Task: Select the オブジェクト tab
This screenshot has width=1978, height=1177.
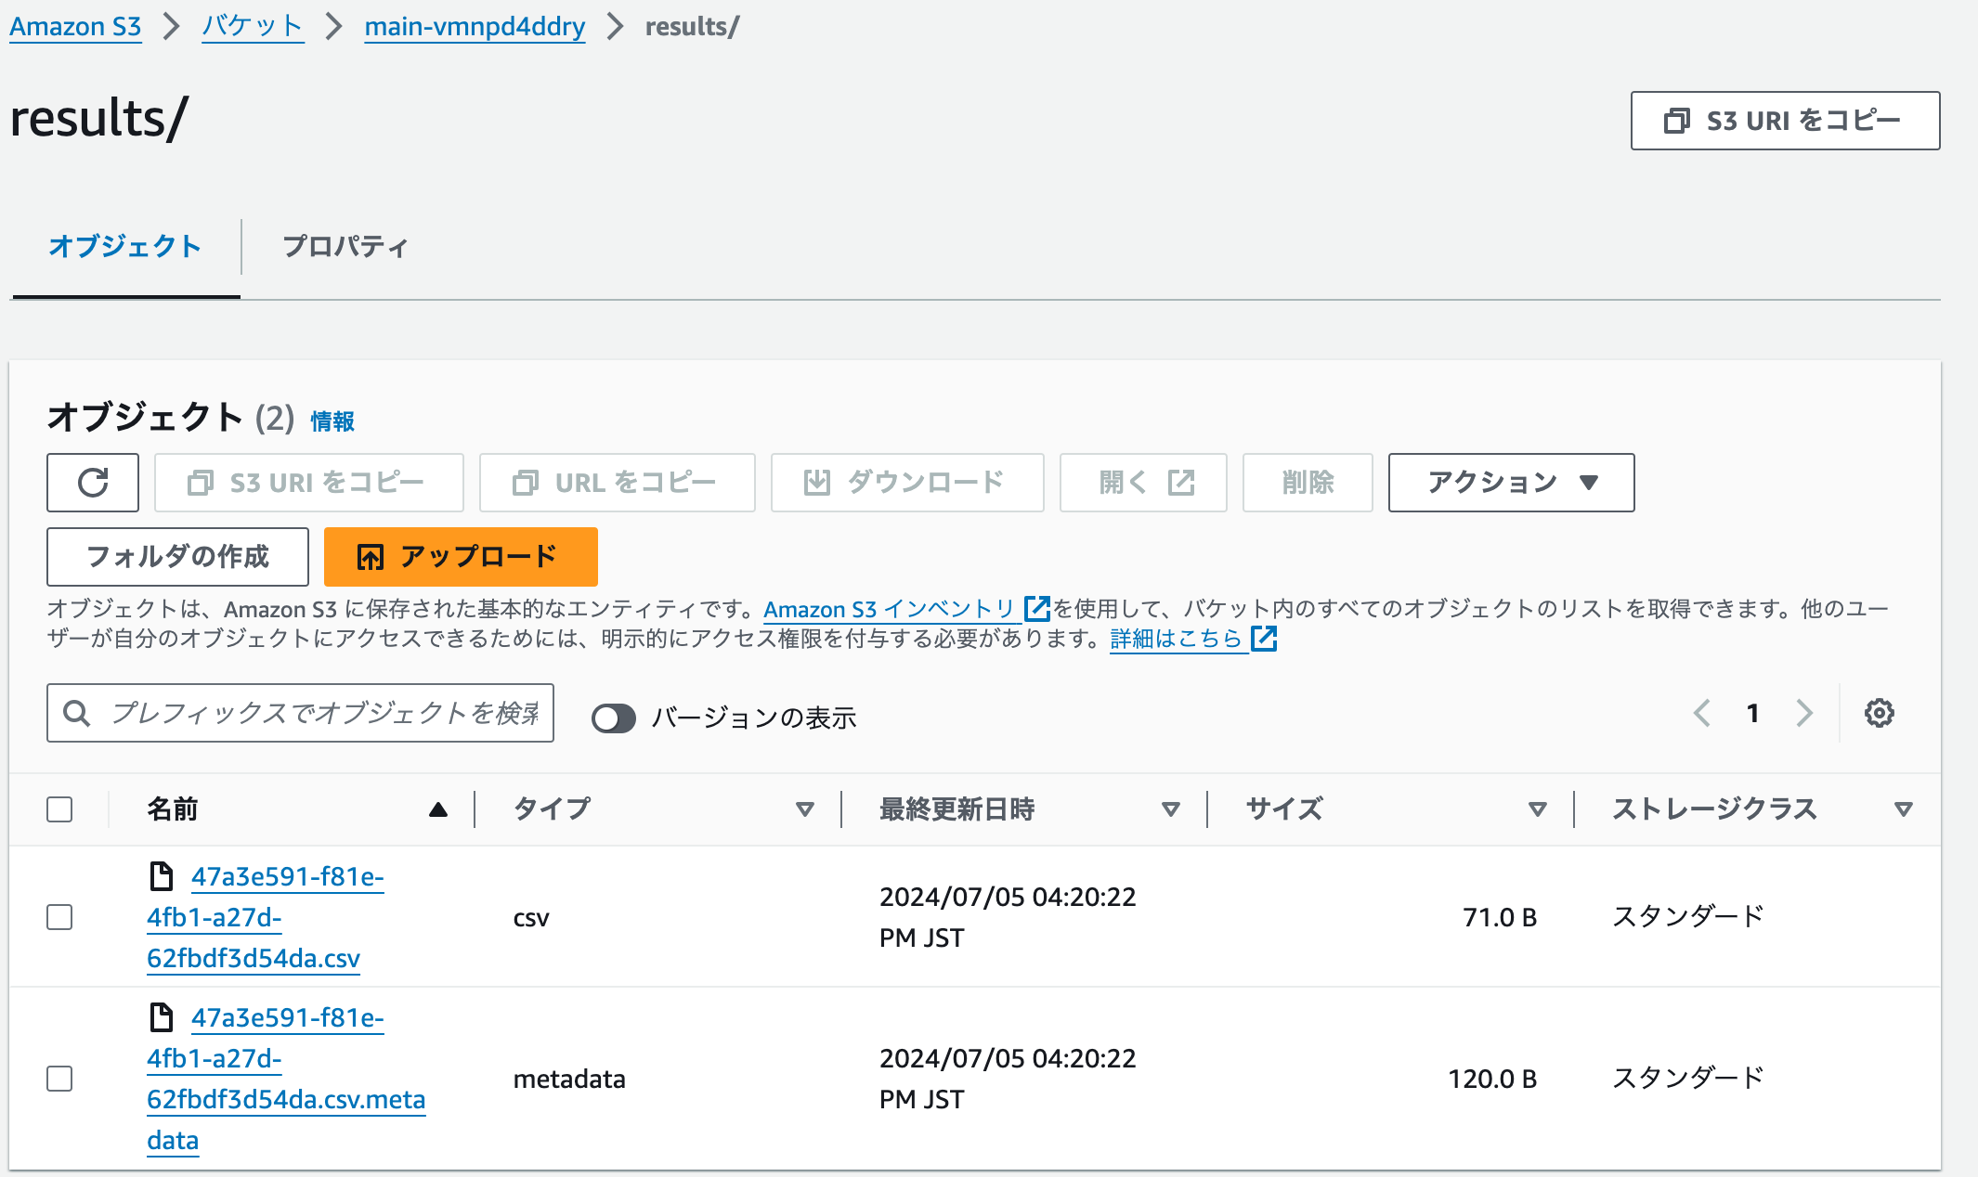Action: (125, 246)
